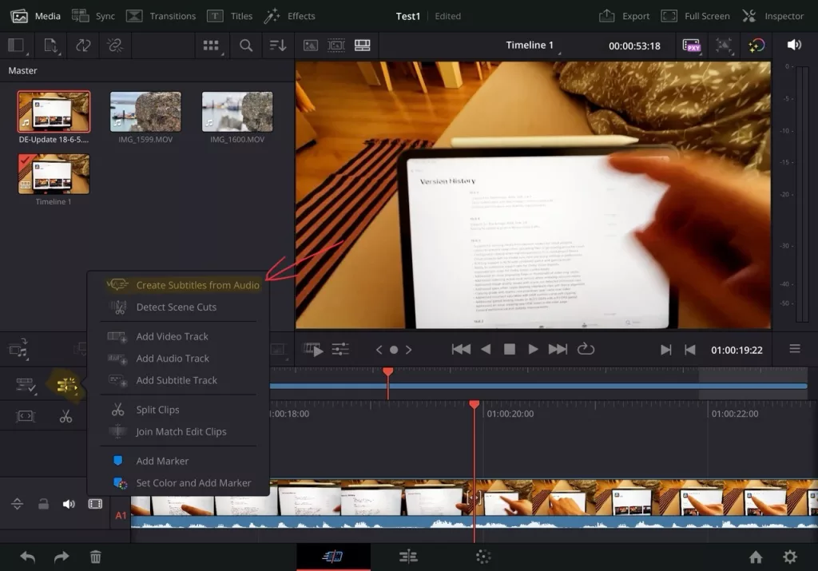Open the timeline options hamburger menu
Screen dimensions: 818x571
(x=795, y=349)
